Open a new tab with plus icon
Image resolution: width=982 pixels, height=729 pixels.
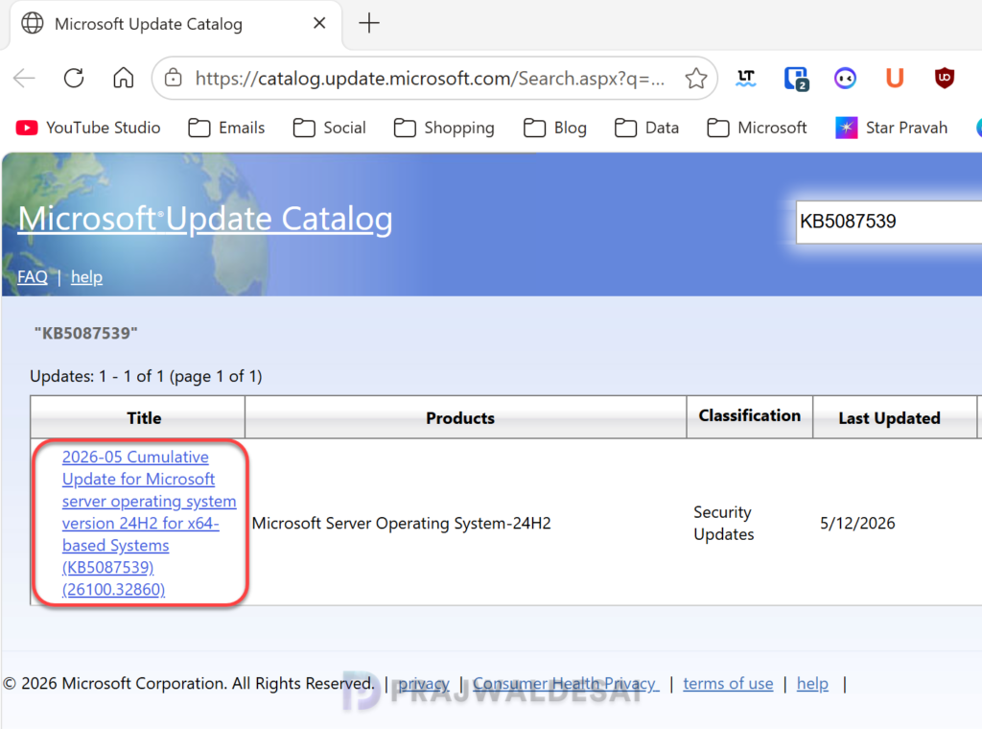click(369, 24)
